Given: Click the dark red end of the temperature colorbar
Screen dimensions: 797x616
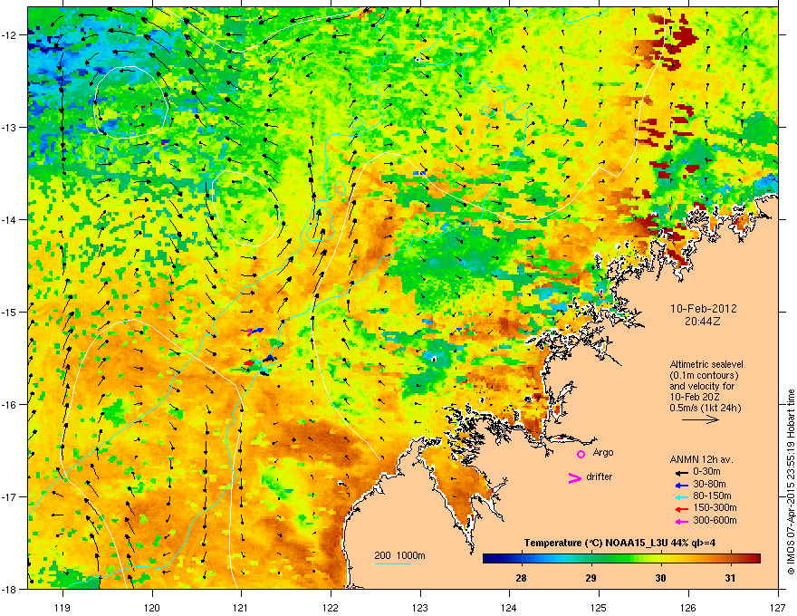Looking at the screenshot, I should point(756,559).
